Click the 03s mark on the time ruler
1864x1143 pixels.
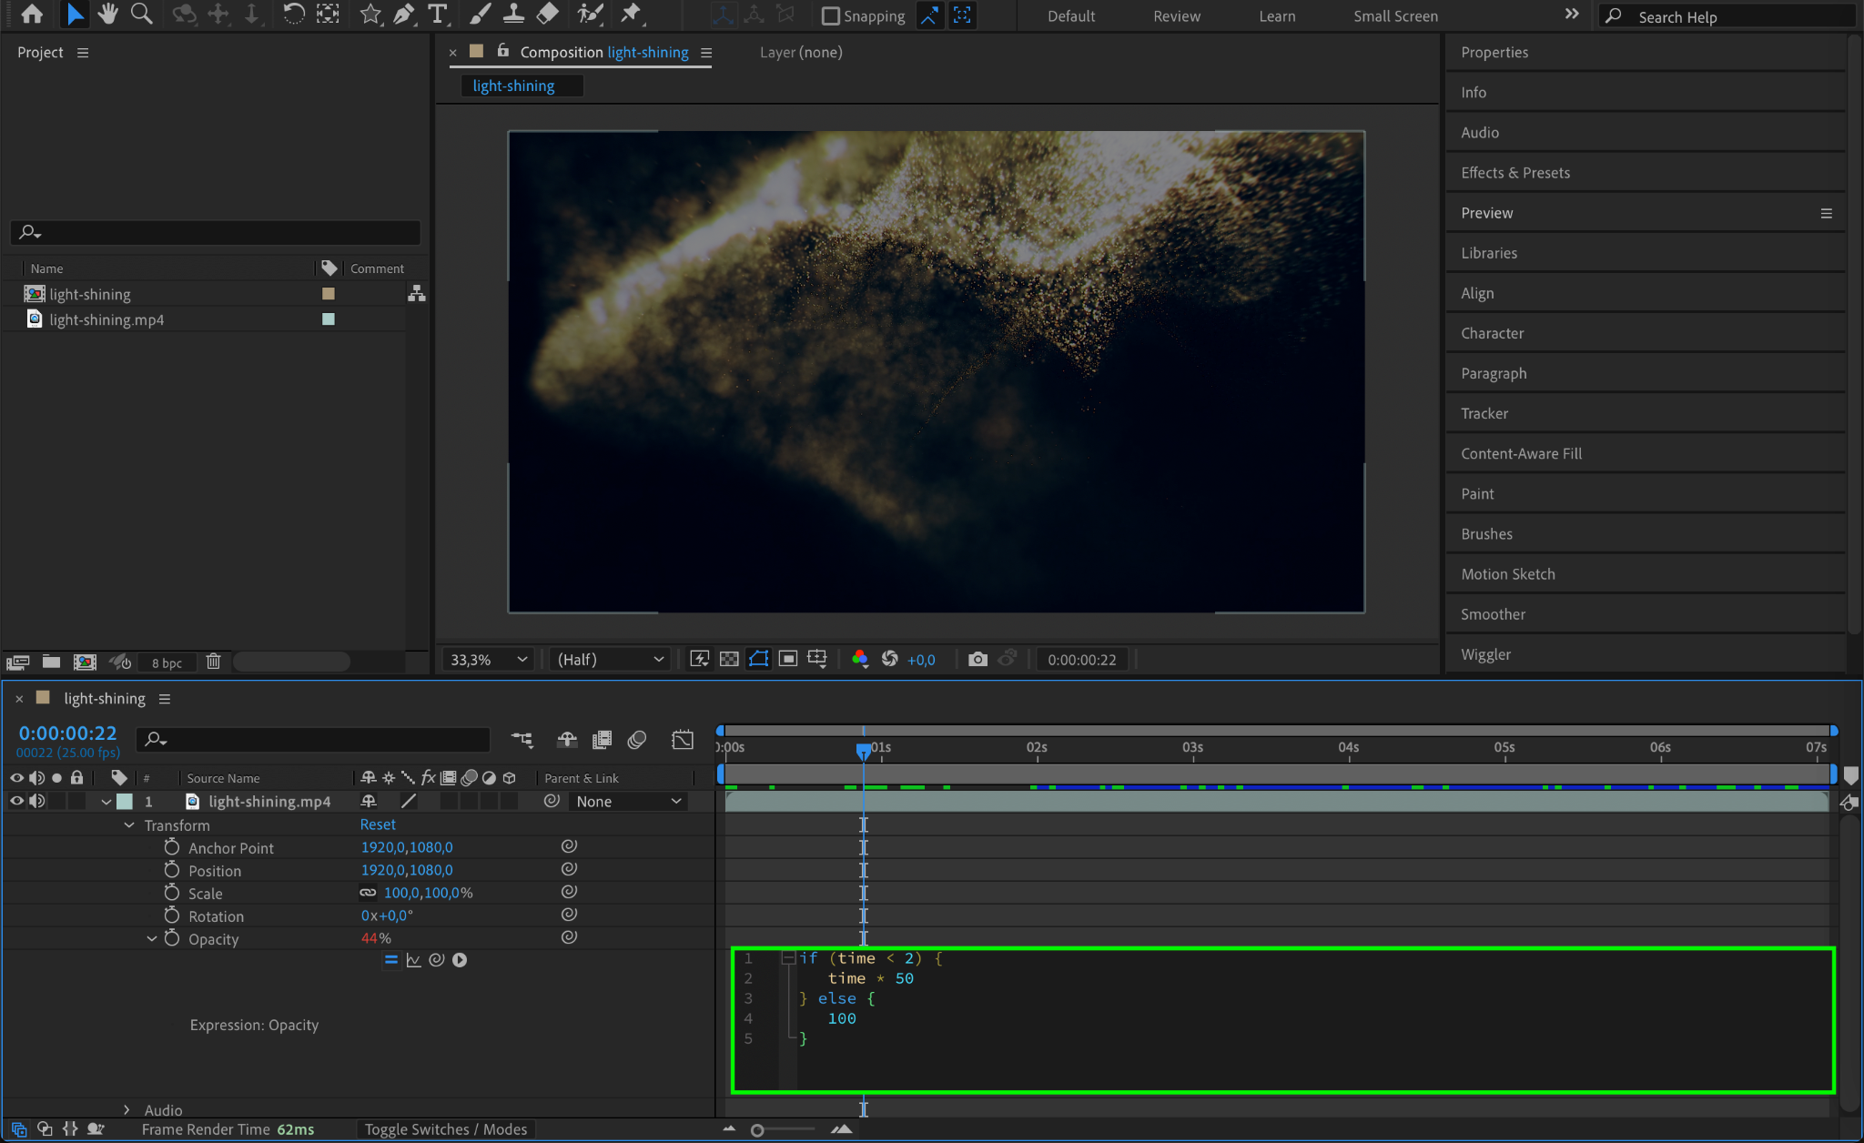(x=1192, y=748)
